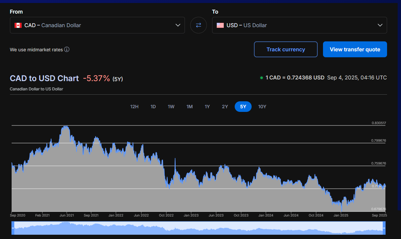Click the right handle of range slider
Screen dimensions: 401x239
point(384,228)
